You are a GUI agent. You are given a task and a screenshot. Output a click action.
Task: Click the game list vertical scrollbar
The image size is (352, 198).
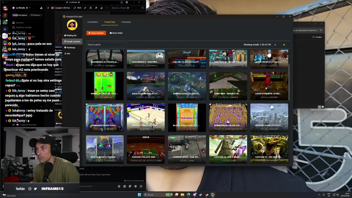pos(290,82)
